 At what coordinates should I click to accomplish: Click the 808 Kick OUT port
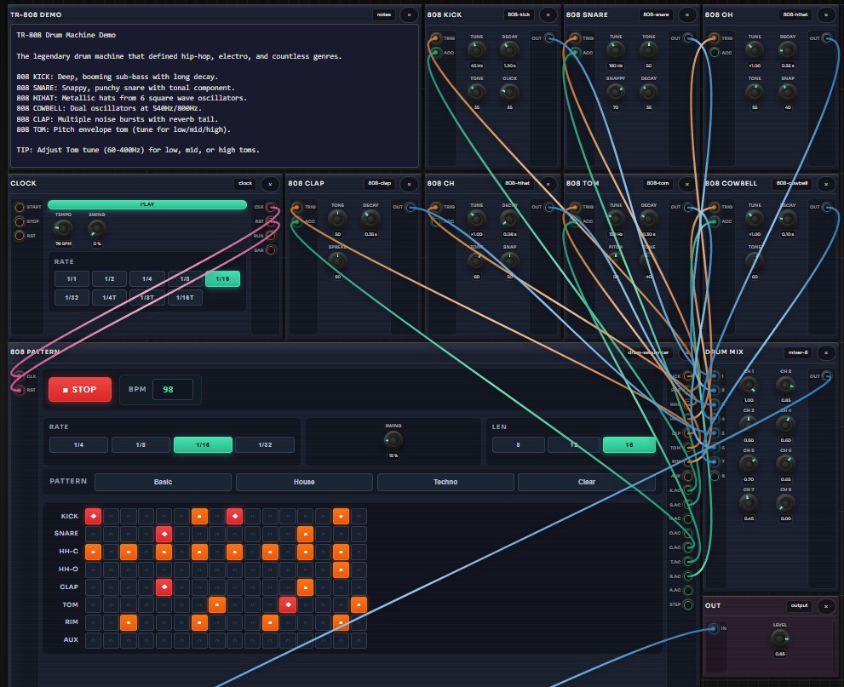[x=548, y=38]
